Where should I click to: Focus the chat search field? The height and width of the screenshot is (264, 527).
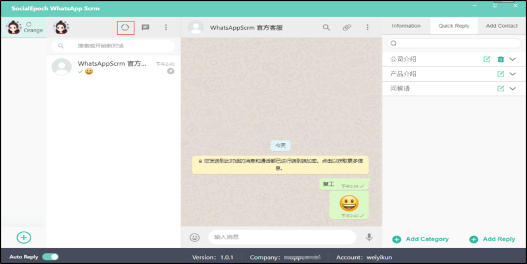(114, 46)
